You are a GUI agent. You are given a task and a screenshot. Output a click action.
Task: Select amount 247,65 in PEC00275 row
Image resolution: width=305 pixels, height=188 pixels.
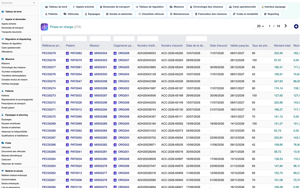coord(278,81)
